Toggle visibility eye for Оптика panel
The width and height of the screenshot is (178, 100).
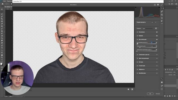[157, 62]
